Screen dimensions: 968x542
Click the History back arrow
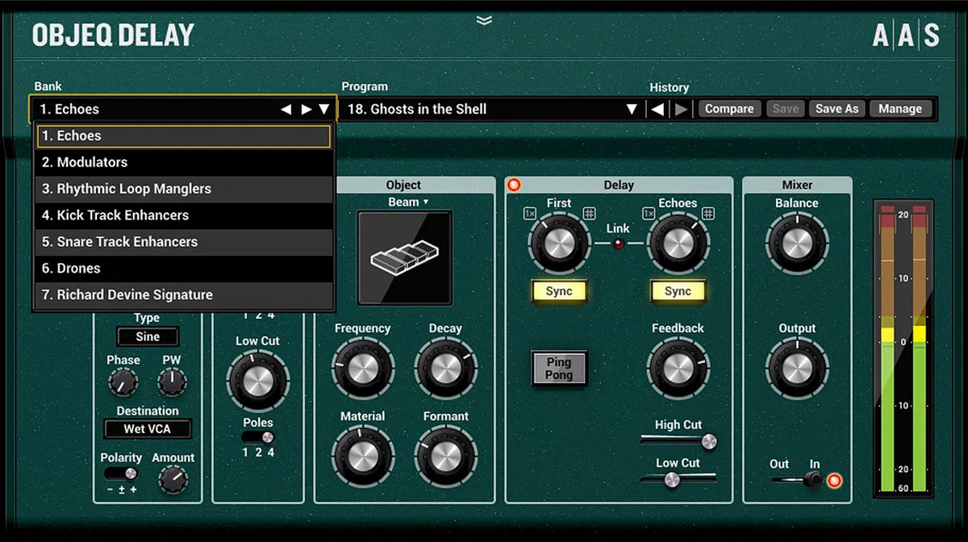657,109
